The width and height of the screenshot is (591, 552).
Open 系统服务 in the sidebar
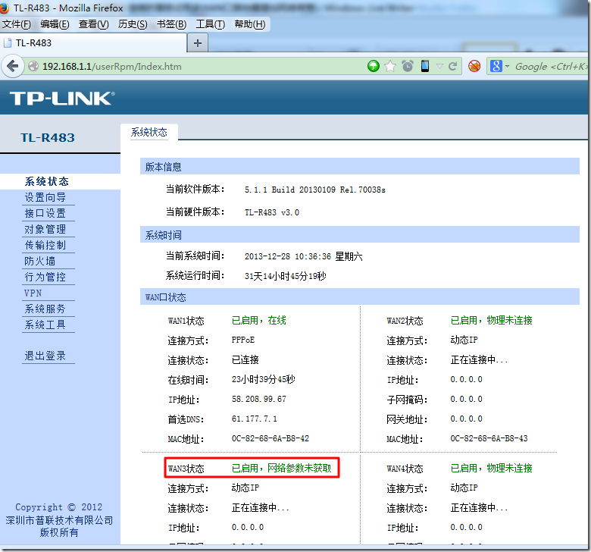[45, 309]
